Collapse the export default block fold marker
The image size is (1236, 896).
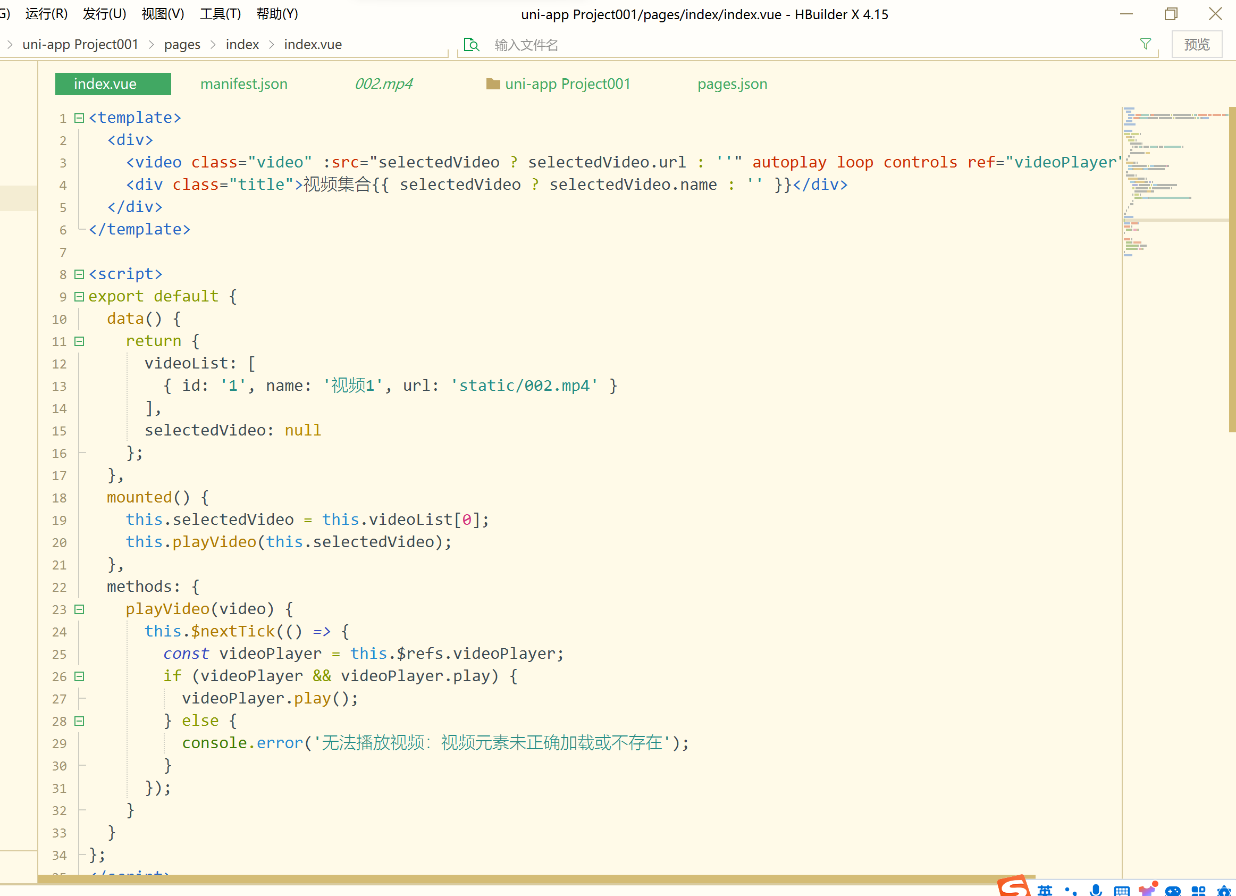[x=79, y=297]
